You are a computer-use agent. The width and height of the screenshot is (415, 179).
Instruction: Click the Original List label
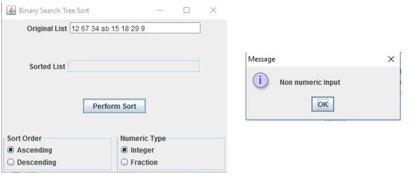(x=47, y=29)
